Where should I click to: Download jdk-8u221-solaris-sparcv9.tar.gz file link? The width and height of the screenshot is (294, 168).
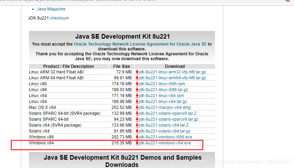168,119
